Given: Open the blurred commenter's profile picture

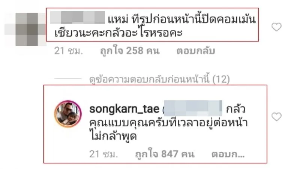Looking at the screenshot, I should pyautogui.click(x=25, y=29).
